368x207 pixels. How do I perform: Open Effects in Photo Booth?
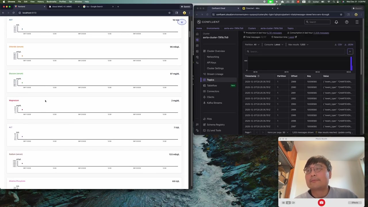[x=355, y=203]
